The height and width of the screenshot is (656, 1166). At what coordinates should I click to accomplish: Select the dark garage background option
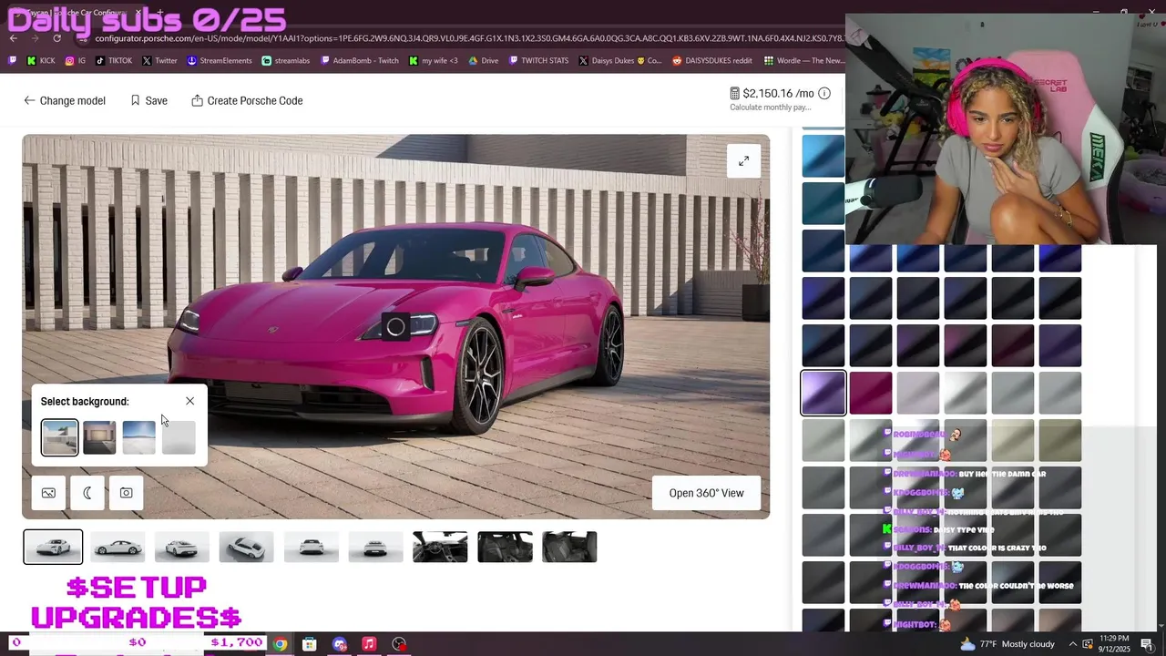click(x=99, y=437)
